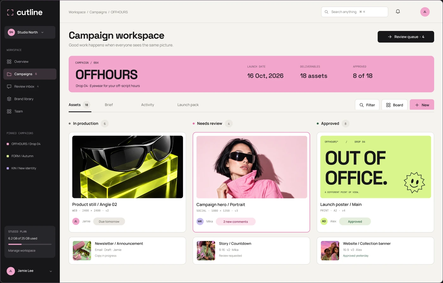Open the Newsletter / Announcement thumbnail
Image resolution: width=443 pixels, height=283 pixels.
coord(82,250)
